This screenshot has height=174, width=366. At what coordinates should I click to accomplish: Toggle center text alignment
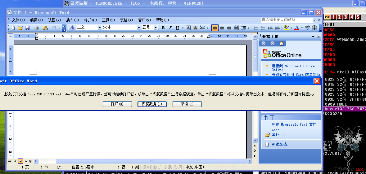point(222,28)
